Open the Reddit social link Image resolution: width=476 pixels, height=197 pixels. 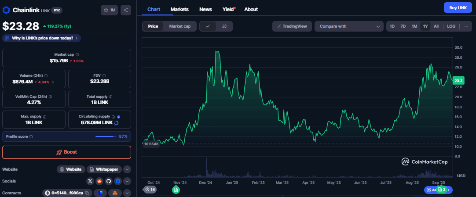99,181
